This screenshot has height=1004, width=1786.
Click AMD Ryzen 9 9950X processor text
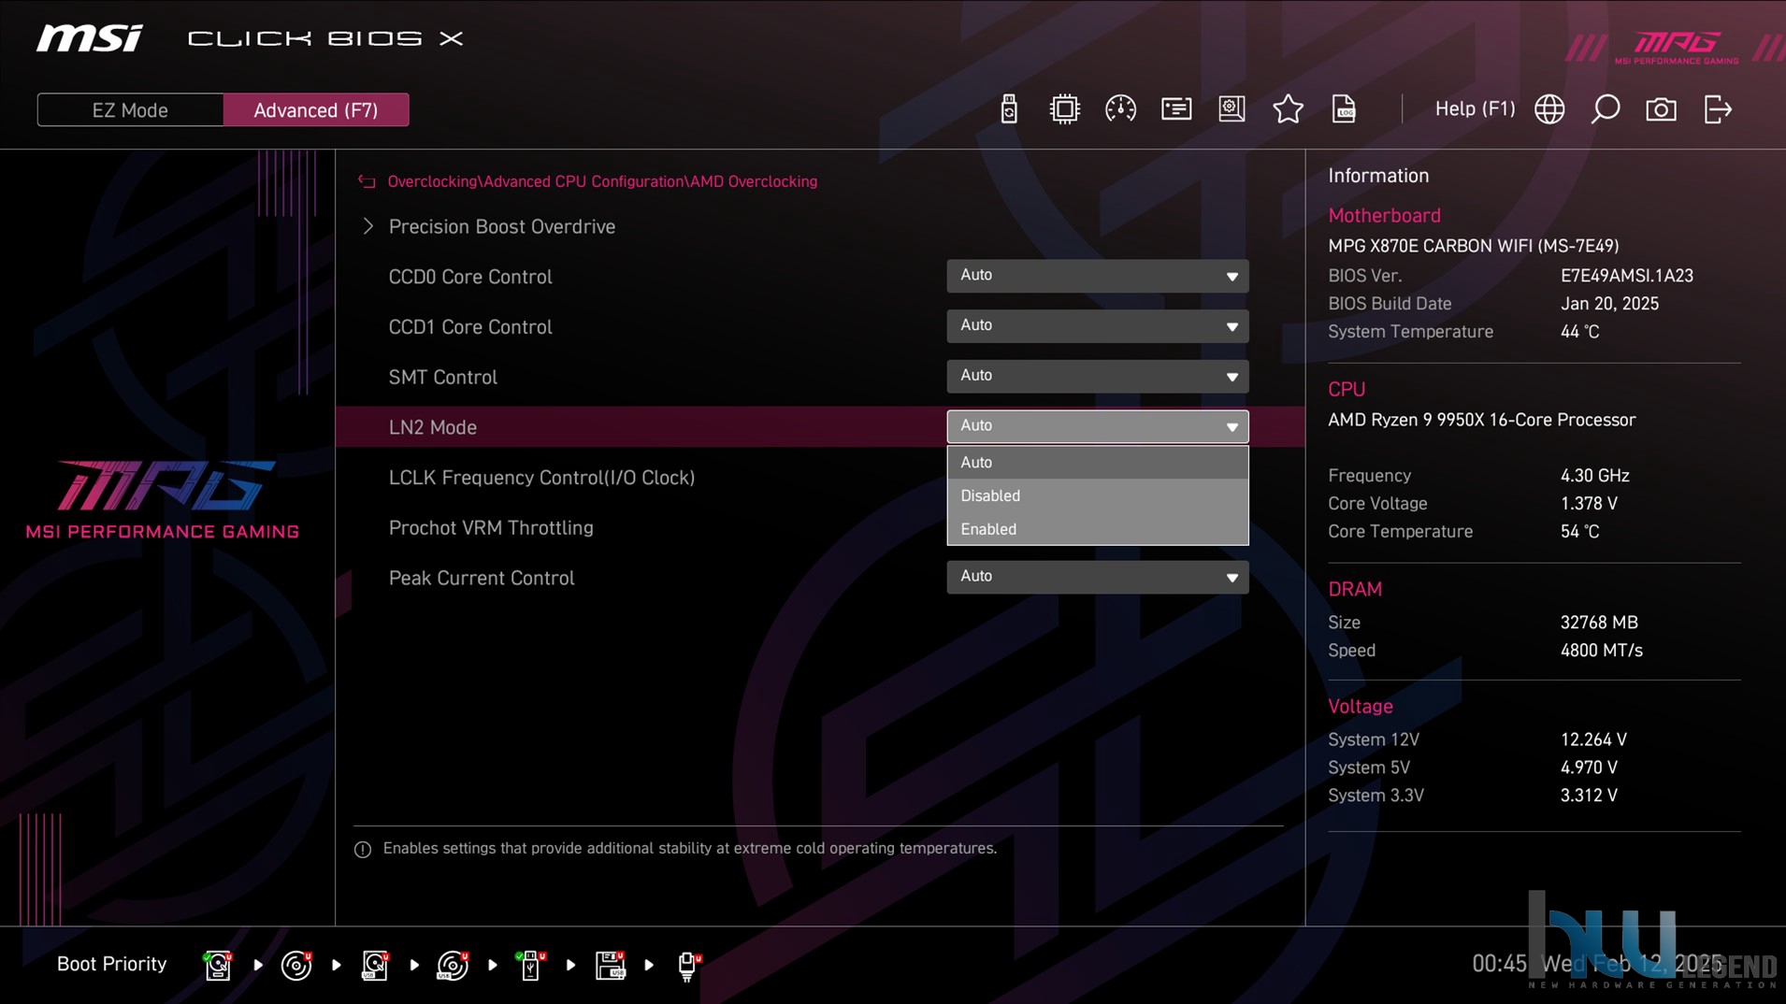coord(1481,420)
